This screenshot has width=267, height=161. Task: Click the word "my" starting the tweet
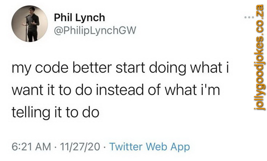21,69
